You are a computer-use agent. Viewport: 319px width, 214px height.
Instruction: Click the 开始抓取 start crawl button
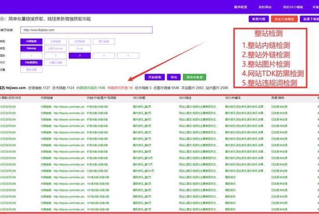point(154,77)
